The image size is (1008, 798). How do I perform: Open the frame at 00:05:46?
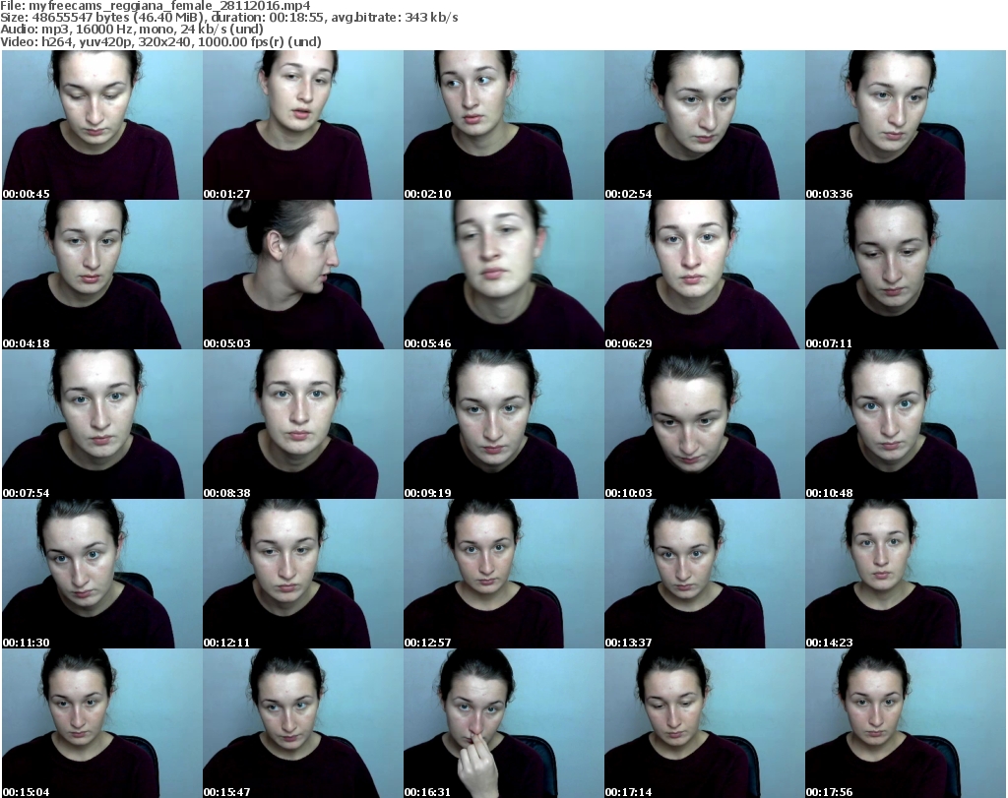503,275
